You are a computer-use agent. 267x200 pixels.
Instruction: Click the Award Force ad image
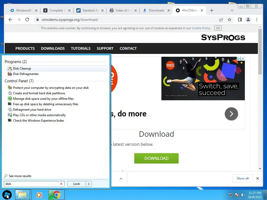tap(203, 78)
